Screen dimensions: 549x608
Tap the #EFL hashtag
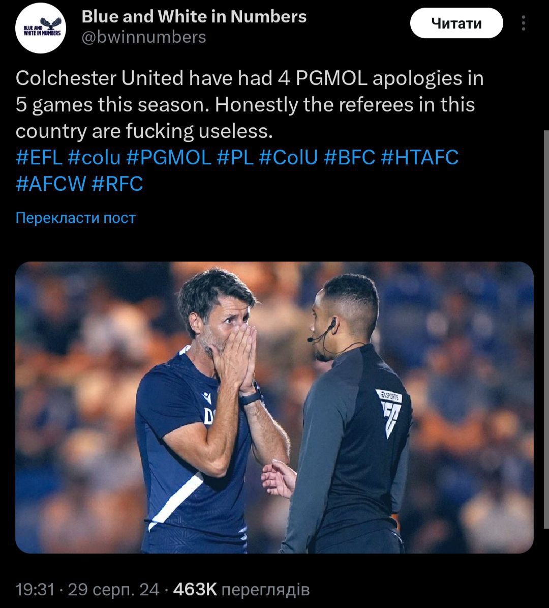pos(39,157)
